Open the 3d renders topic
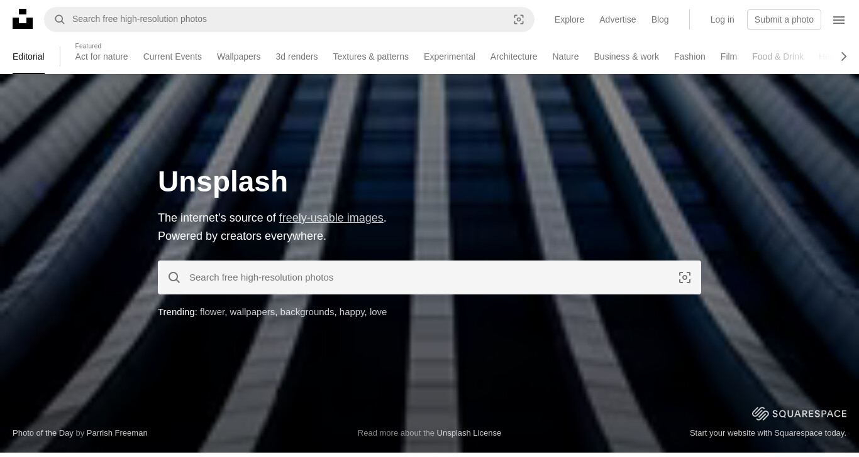Viewport: 859px width, 457px height. [296, 56]
